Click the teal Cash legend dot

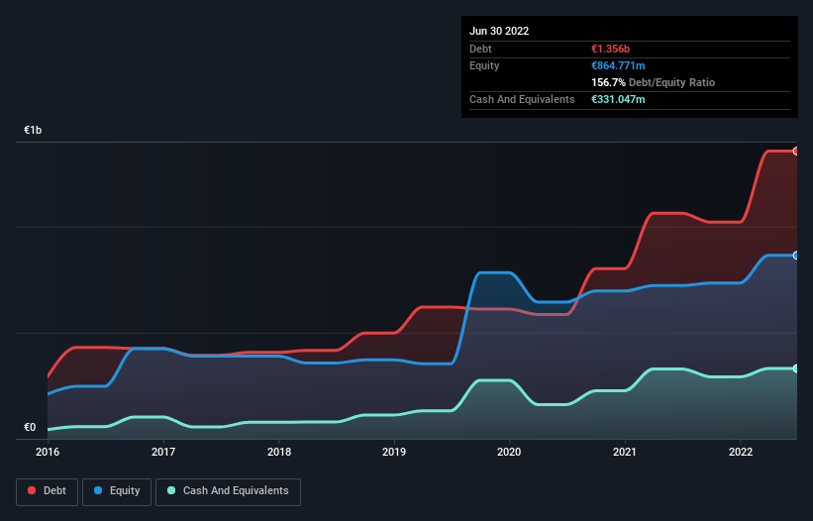point(171,490)
